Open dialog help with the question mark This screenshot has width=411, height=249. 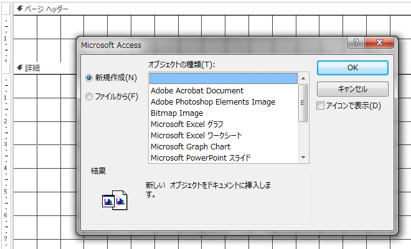(x=356, y=42)
